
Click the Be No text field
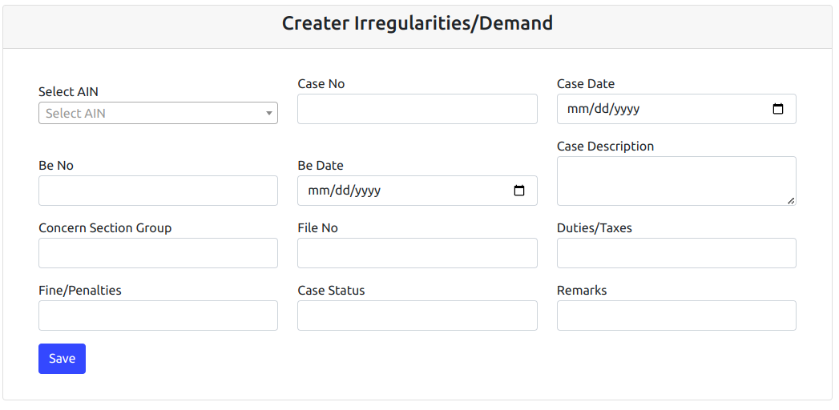tap(159, 191)
